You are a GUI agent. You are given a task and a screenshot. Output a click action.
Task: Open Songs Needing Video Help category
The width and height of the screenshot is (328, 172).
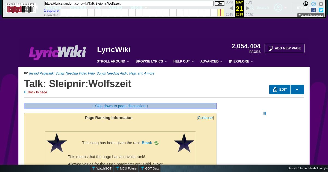(75, 73)
